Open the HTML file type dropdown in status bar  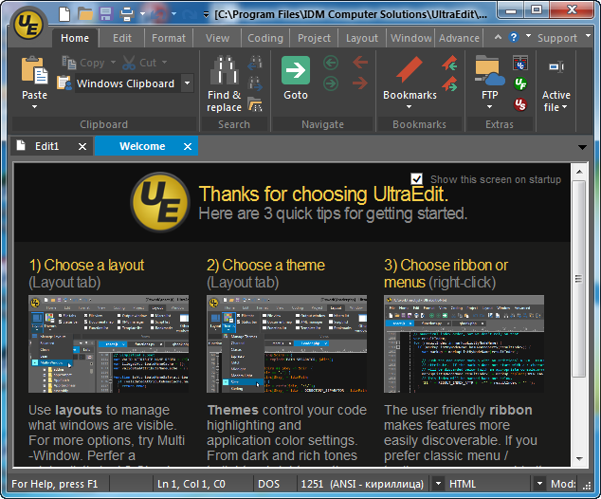pyautogui.click(x=538, y=484)
